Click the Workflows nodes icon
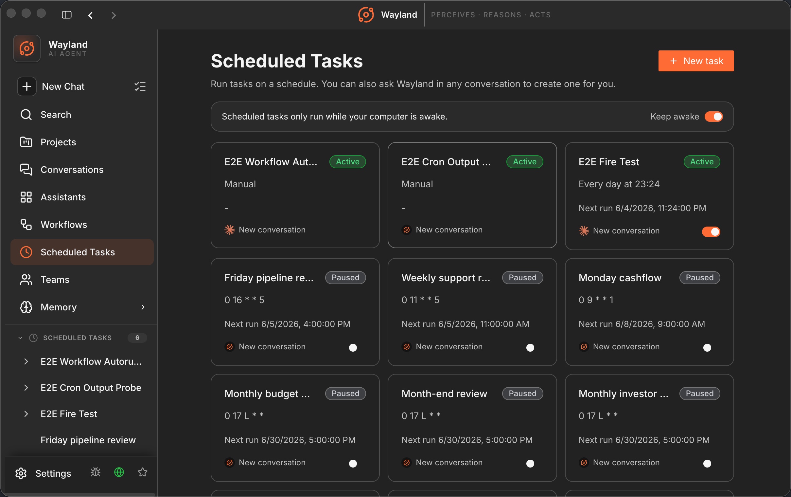791x497 pixels. (x=26, y=225)
